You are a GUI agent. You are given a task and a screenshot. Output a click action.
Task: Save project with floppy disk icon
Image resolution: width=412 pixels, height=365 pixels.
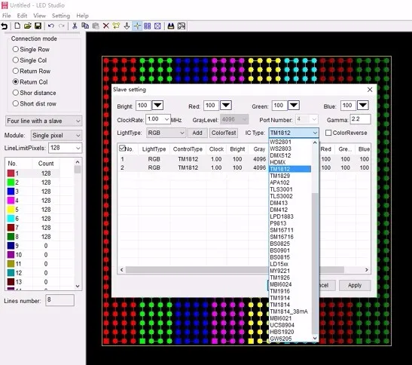tap(38, 26)
